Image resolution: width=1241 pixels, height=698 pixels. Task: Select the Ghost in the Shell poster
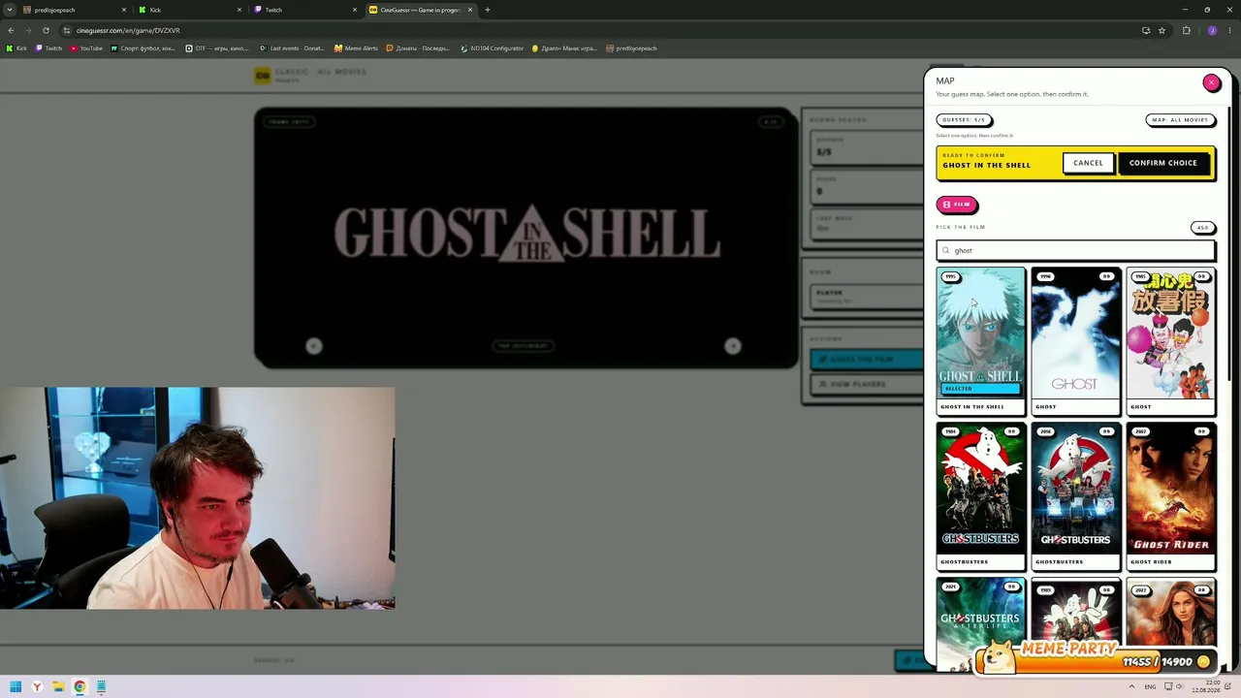[x=980, y=333]
